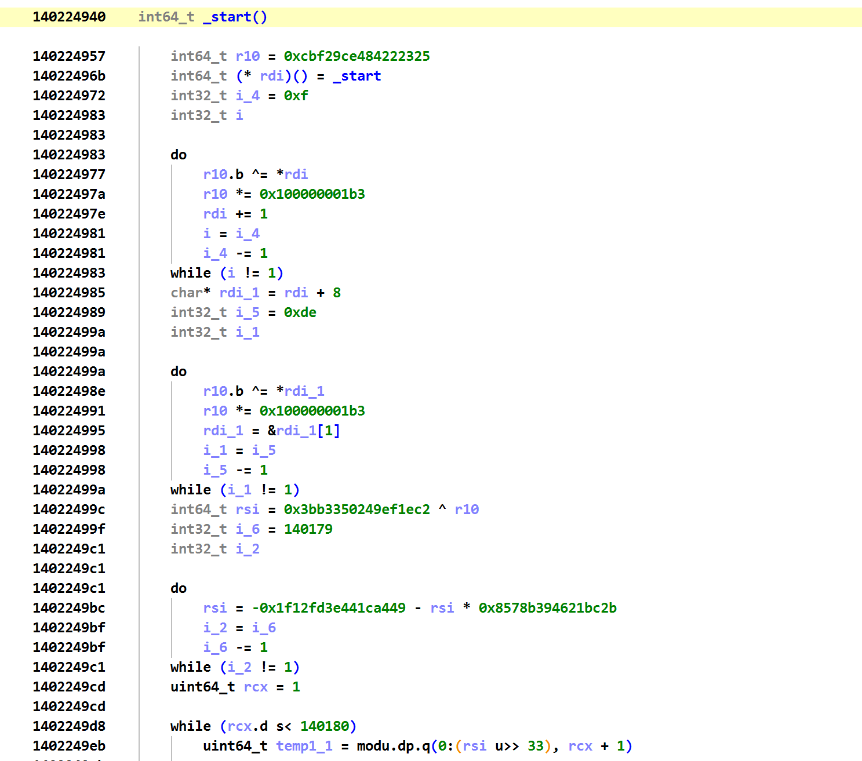The image size is (862, 761).
Task: Click the 140180 loop bound constant
Action: (324, 726)
